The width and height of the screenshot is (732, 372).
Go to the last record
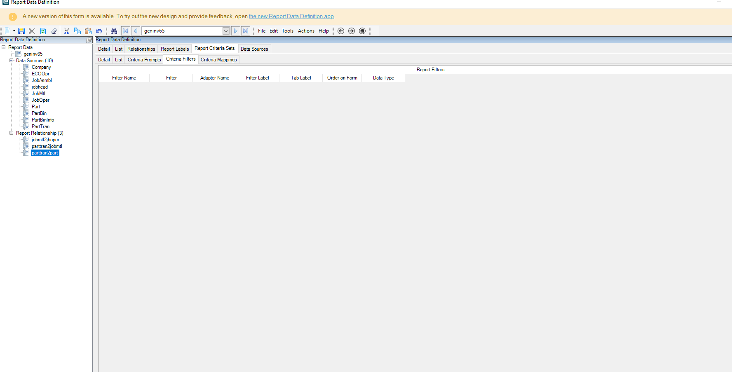coord(246,31)
